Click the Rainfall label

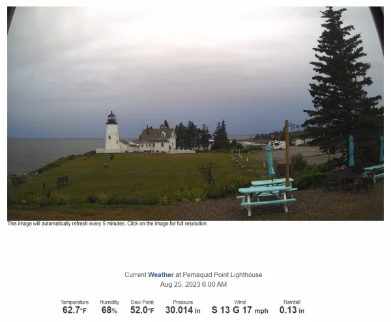292,302
